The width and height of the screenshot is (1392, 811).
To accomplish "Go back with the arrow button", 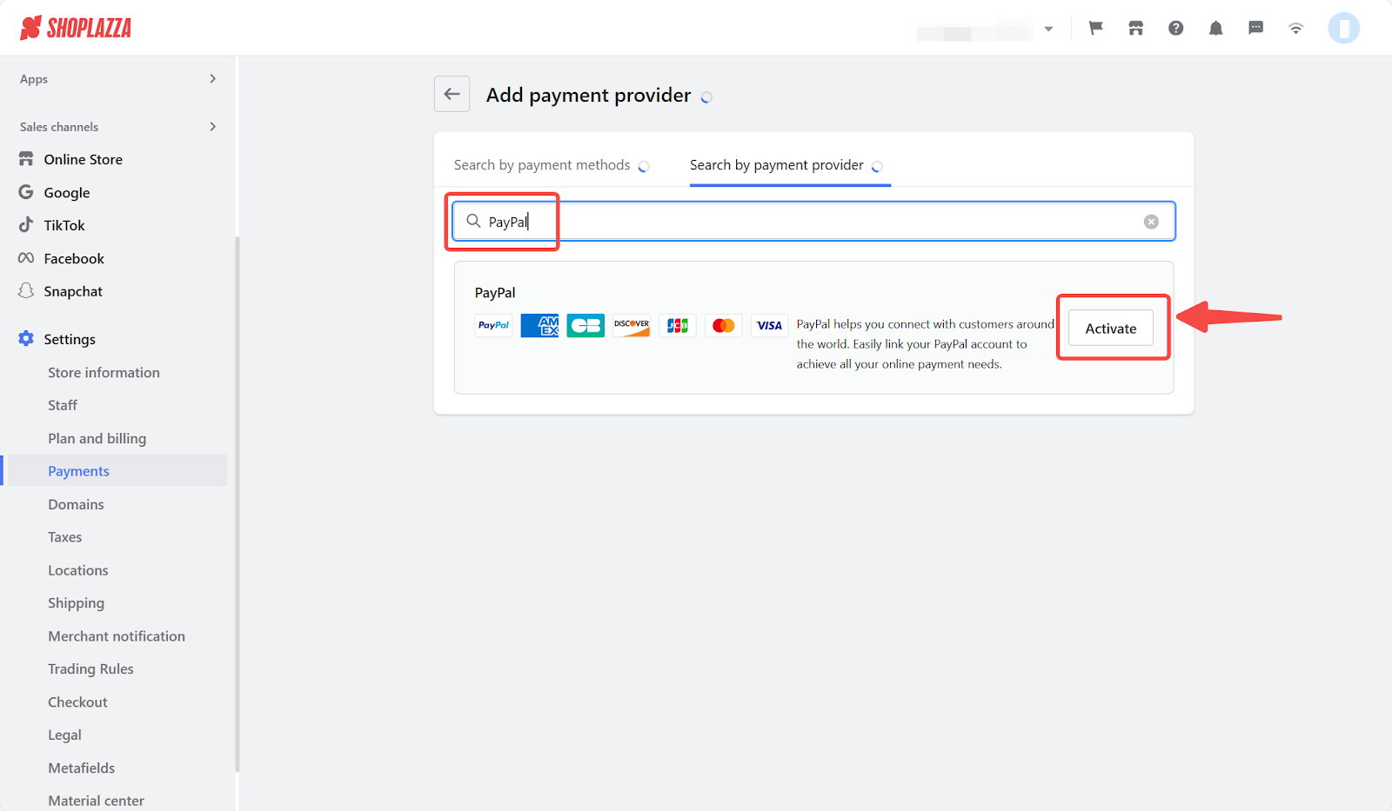I will point(452,94).
